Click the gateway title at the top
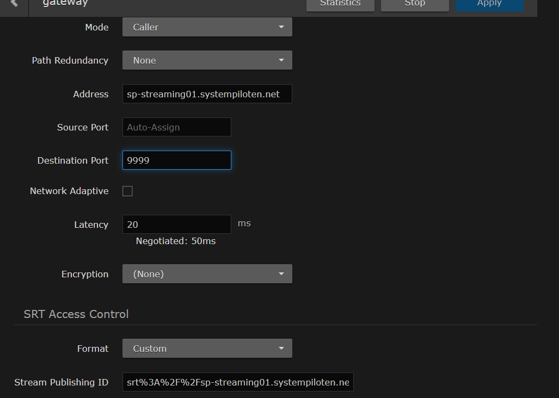 click(65, 4)
